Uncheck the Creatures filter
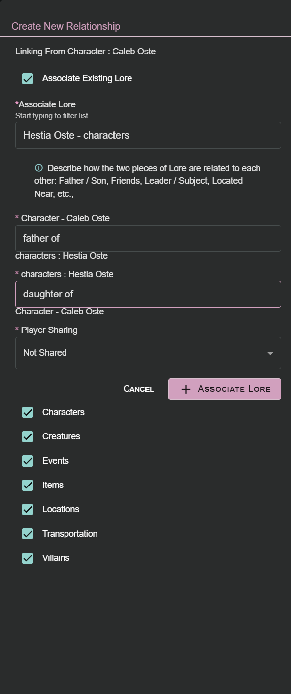Viewport: 291px width, 694px height. tap(28, 436)
